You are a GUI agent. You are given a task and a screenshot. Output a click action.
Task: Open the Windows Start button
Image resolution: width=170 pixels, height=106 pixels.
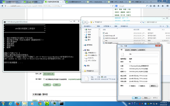pos(3,104)
